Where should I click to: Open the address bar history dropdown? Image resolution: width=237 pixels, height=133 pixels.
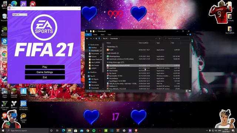click(156, 38)
